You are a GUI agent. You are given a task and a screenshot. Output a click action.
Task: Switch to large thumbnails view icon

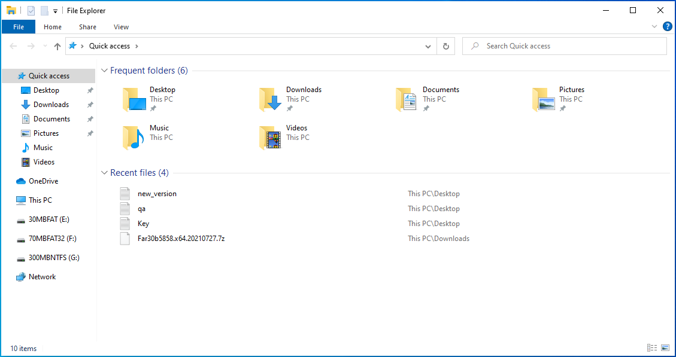click(665, 348)
